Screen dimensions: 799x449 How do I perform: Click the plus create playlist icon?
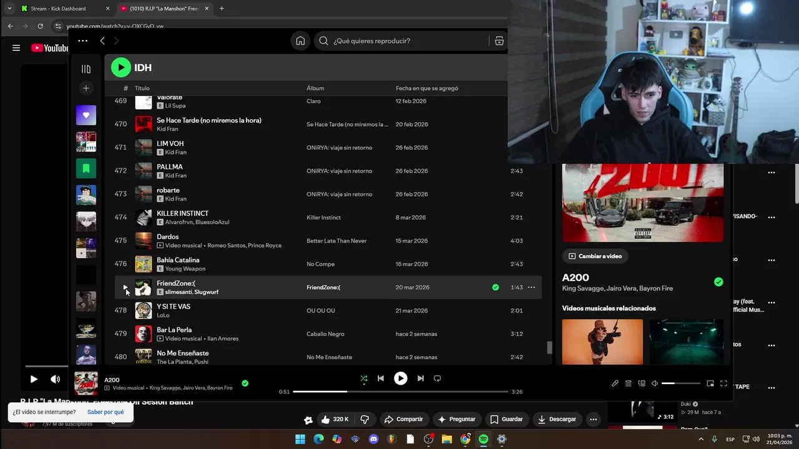coord(86,88)
